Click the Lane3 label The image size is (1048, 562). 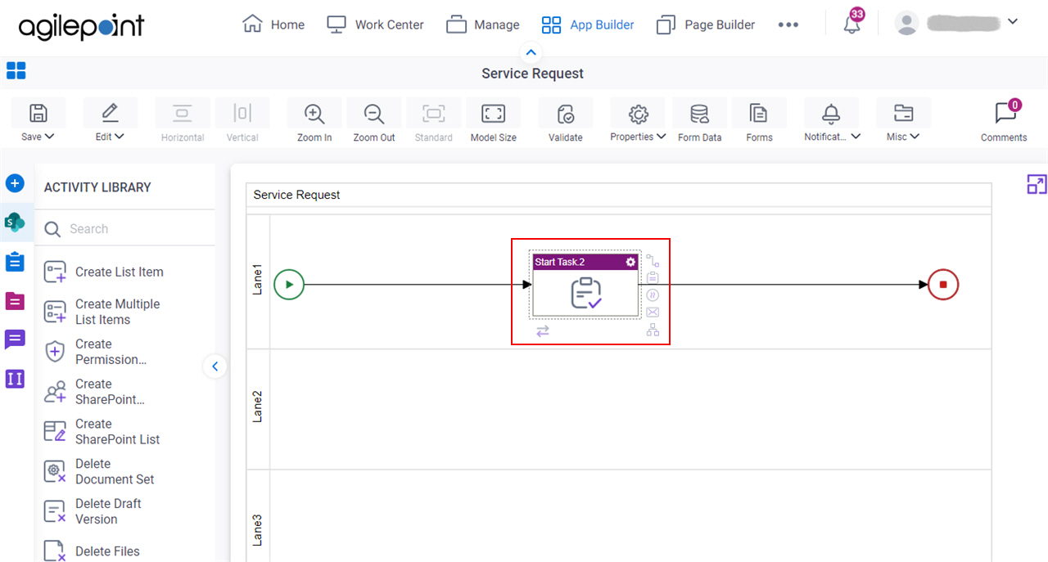pos(257,529)
